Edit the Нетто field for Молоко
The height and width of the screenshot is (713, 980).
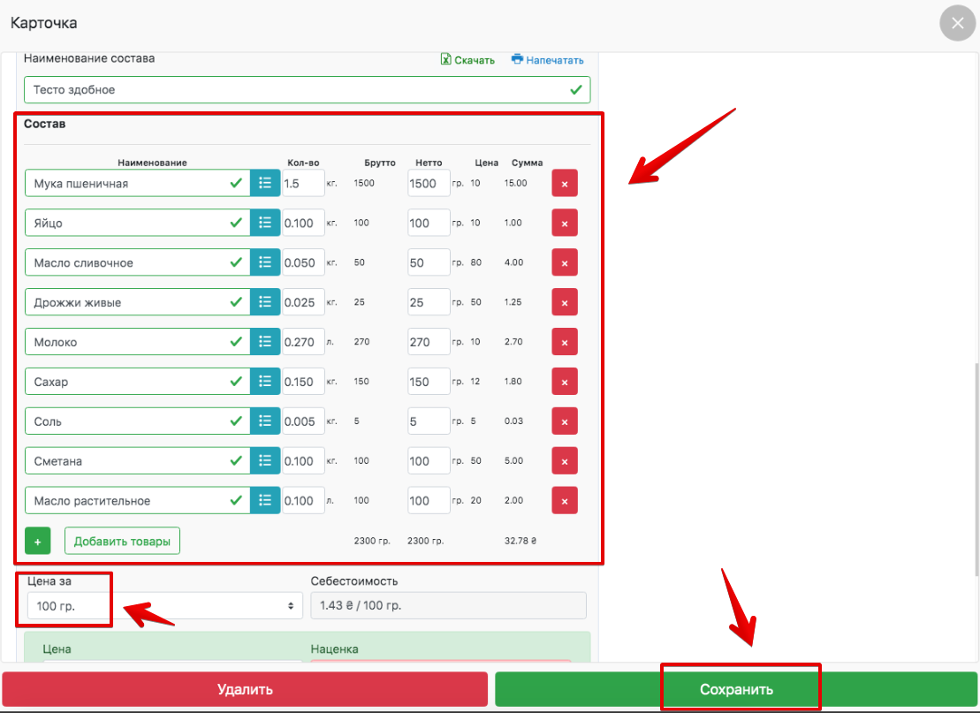429,342
